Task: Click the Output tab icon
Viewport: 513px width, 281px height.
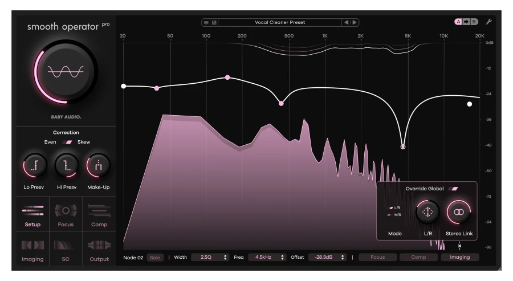Action: (x=99, y=245)
